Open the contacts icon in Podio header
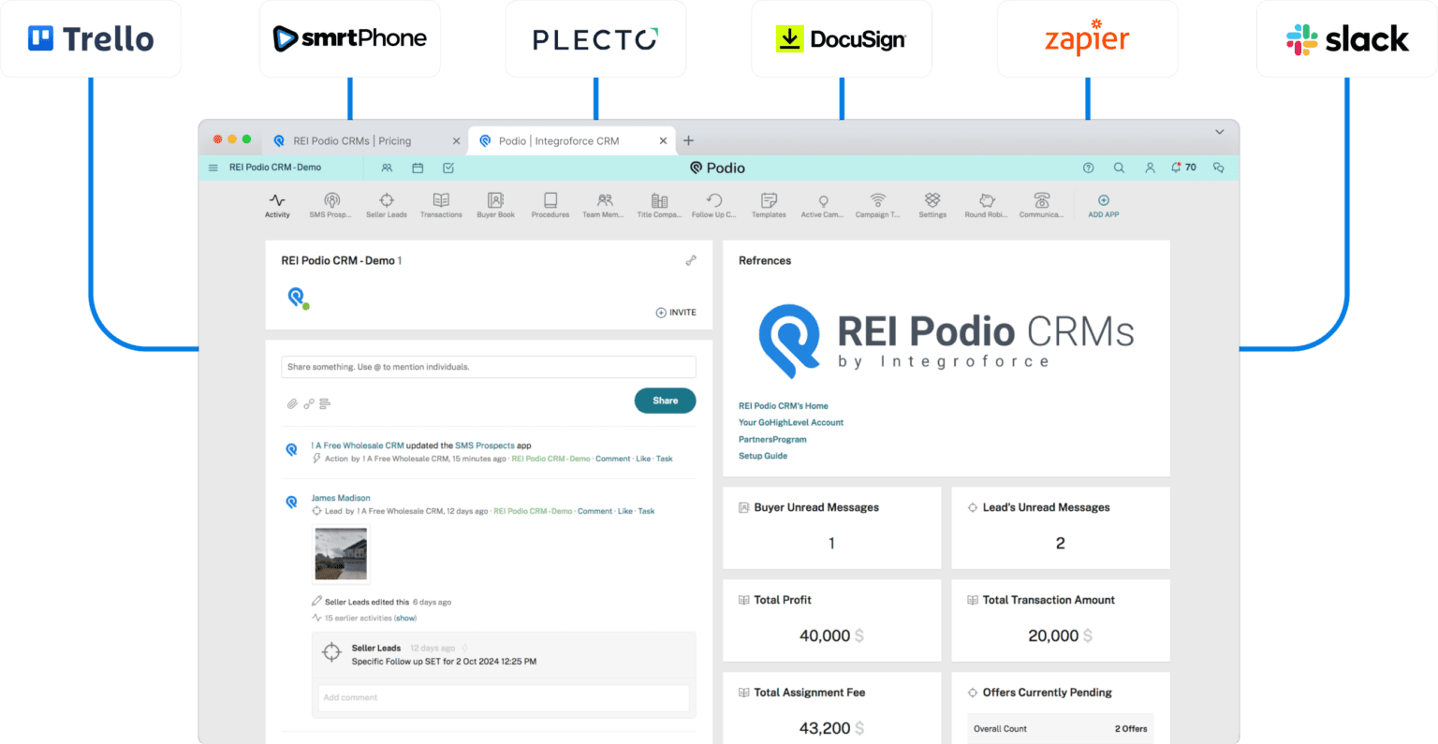The width and height of the screenshot is (1438, 744). (x=387, y=168)
